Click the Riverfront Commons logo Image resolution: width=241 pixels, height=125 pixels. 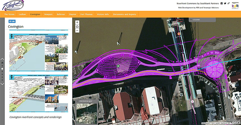tap(13, 5)
